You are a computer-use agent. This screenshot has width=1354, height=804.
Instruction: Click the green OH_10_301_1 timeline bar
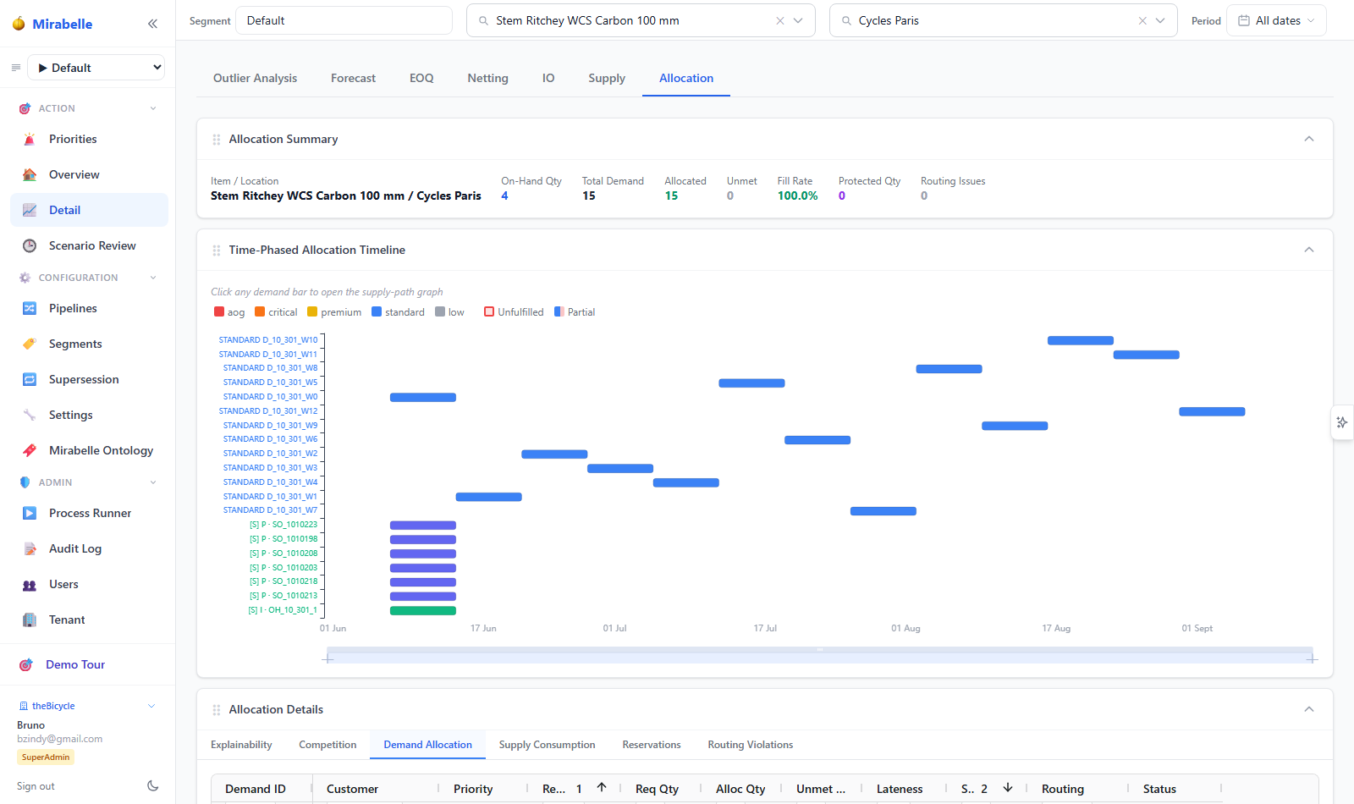[x=423, y=610]
